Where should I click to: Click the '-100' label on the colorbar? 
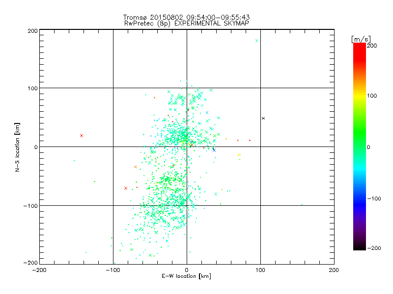374,198
